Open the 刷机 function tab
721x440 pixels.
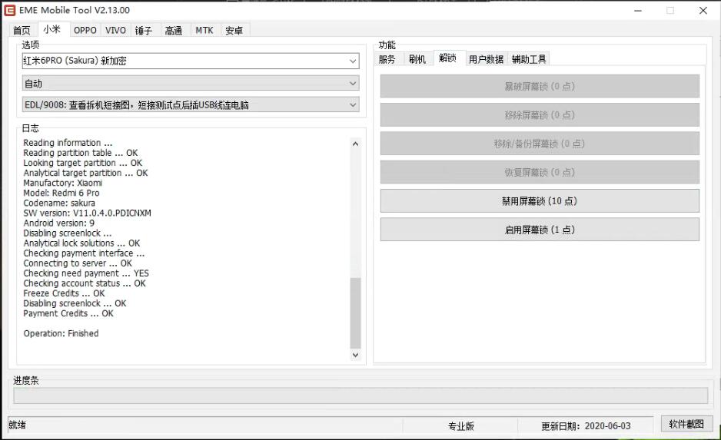click(x=417, y=59)
